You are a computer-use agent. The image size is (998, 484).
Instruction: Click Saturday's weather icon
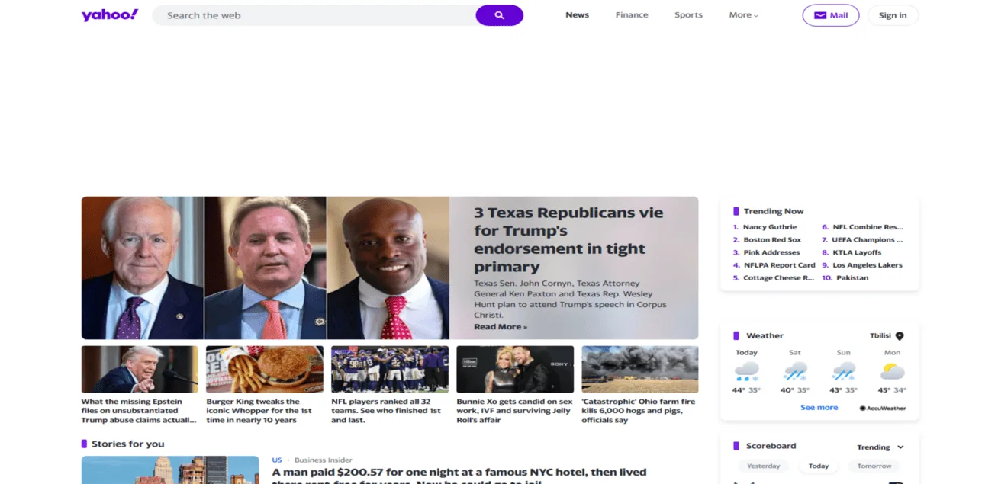click(795, 372)
